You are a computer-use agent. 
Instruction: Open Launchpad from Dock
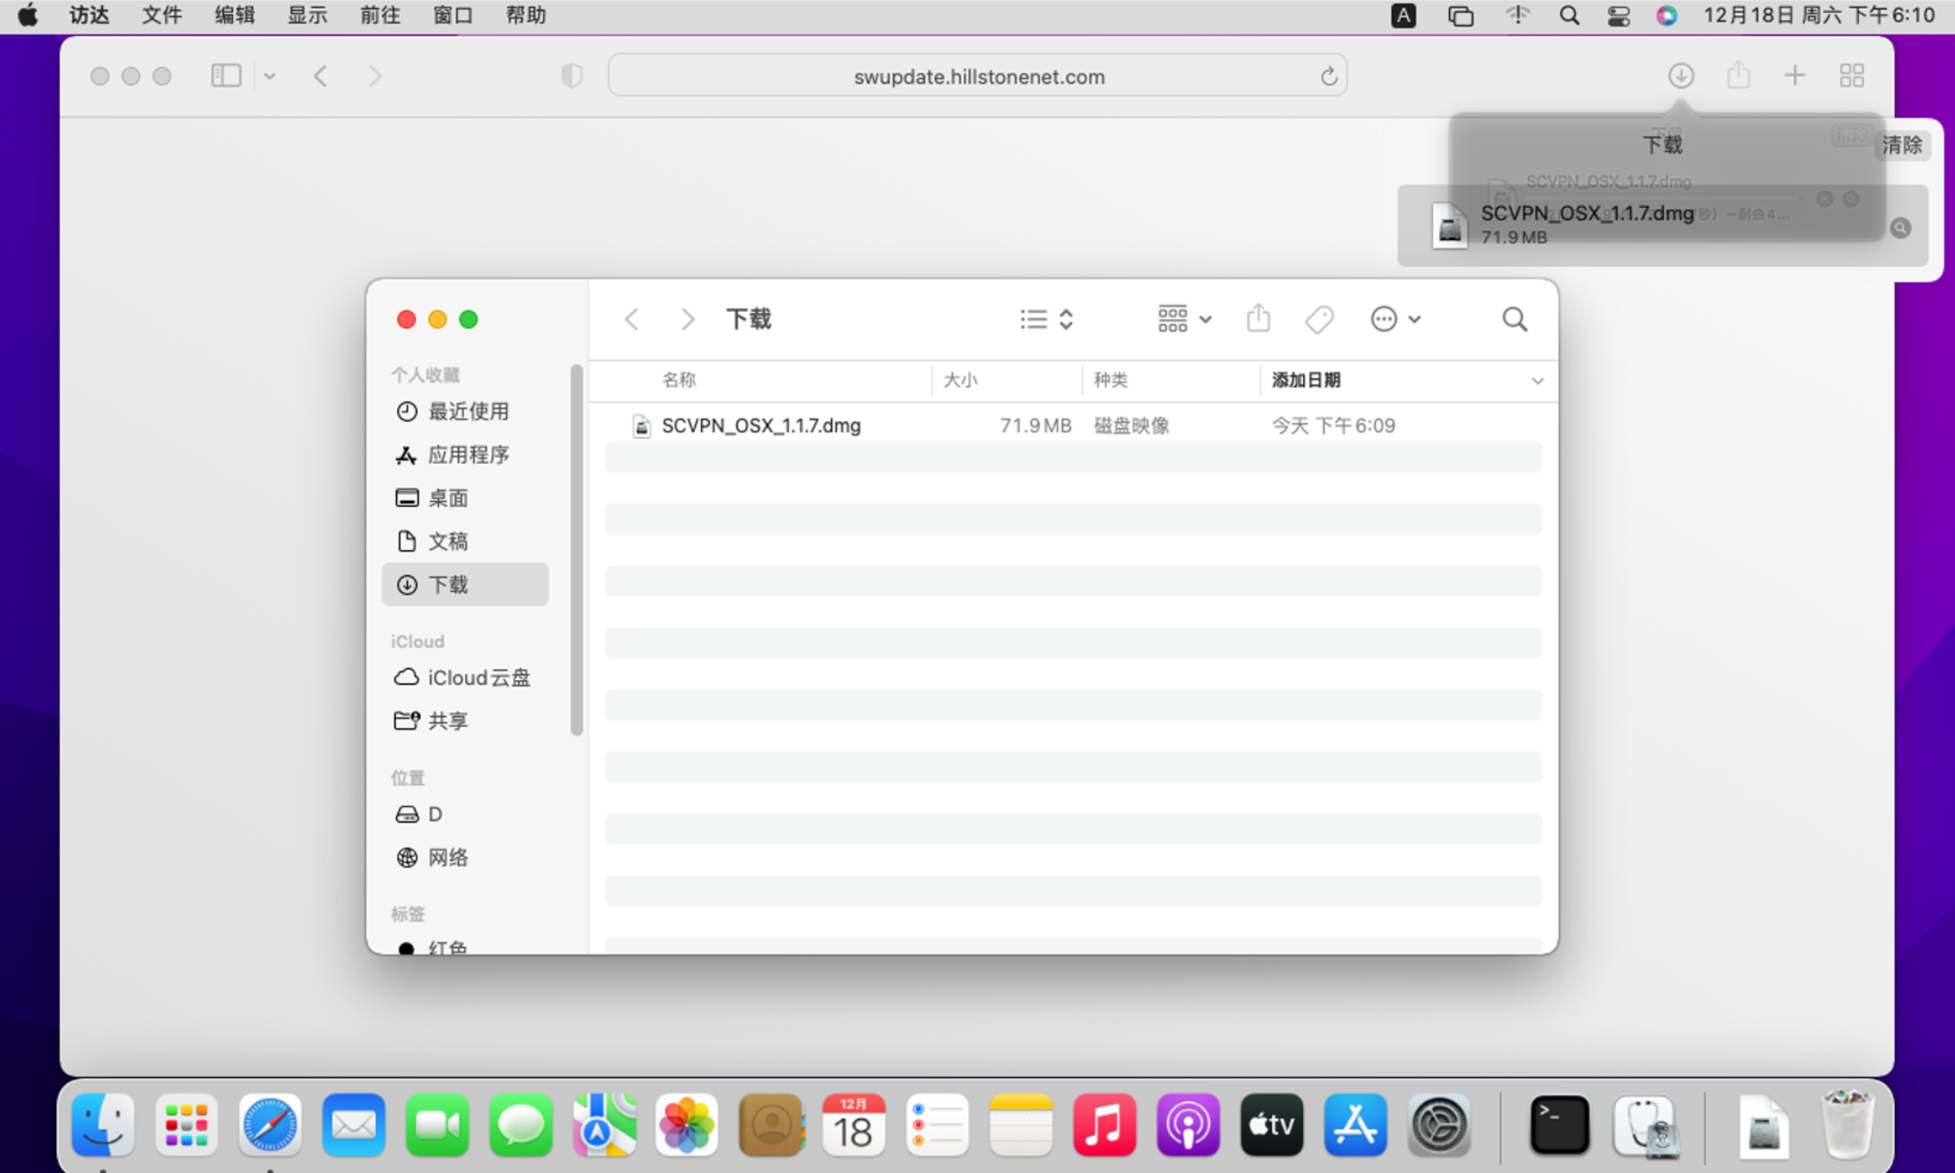click(x=186, y=1125)
